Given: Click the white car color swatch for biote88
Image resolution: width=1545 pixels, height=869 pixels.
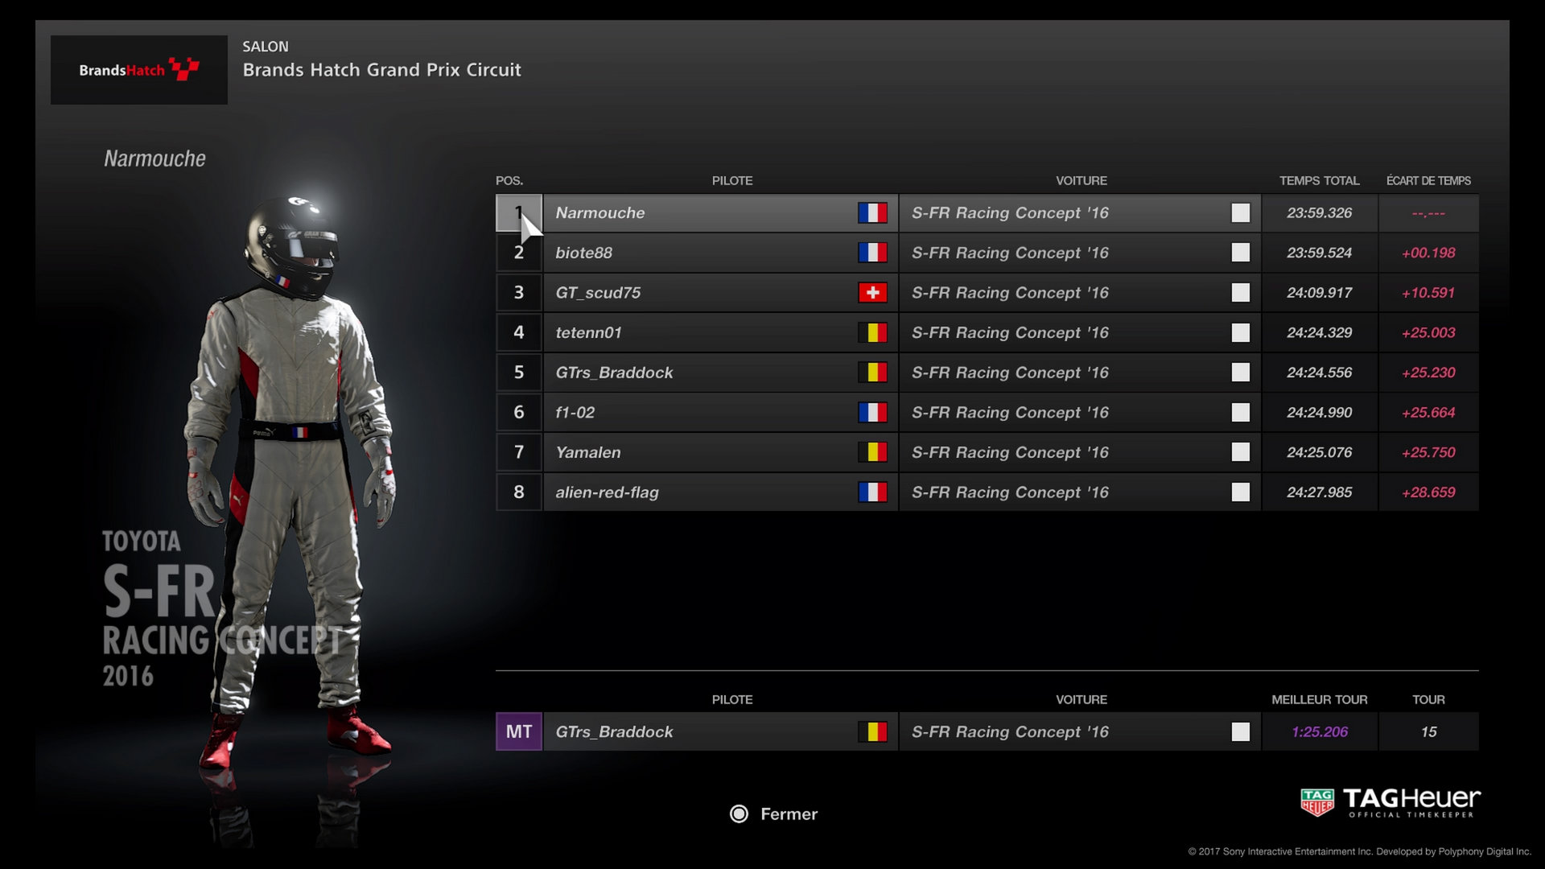Looking at the screenshot, I should coord(1241,253).
